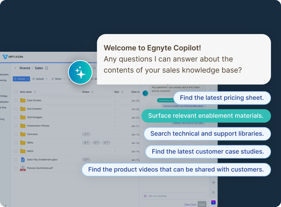Open the Egnyte Copilot sparkle icon

point(80,72)
